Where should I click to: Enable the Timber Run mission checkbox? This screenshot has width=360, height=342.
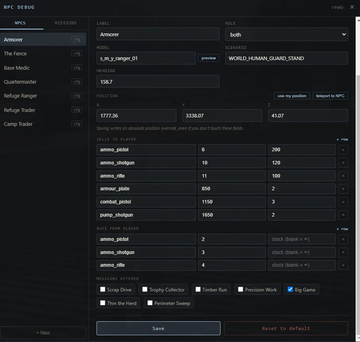tap(198, 289)
